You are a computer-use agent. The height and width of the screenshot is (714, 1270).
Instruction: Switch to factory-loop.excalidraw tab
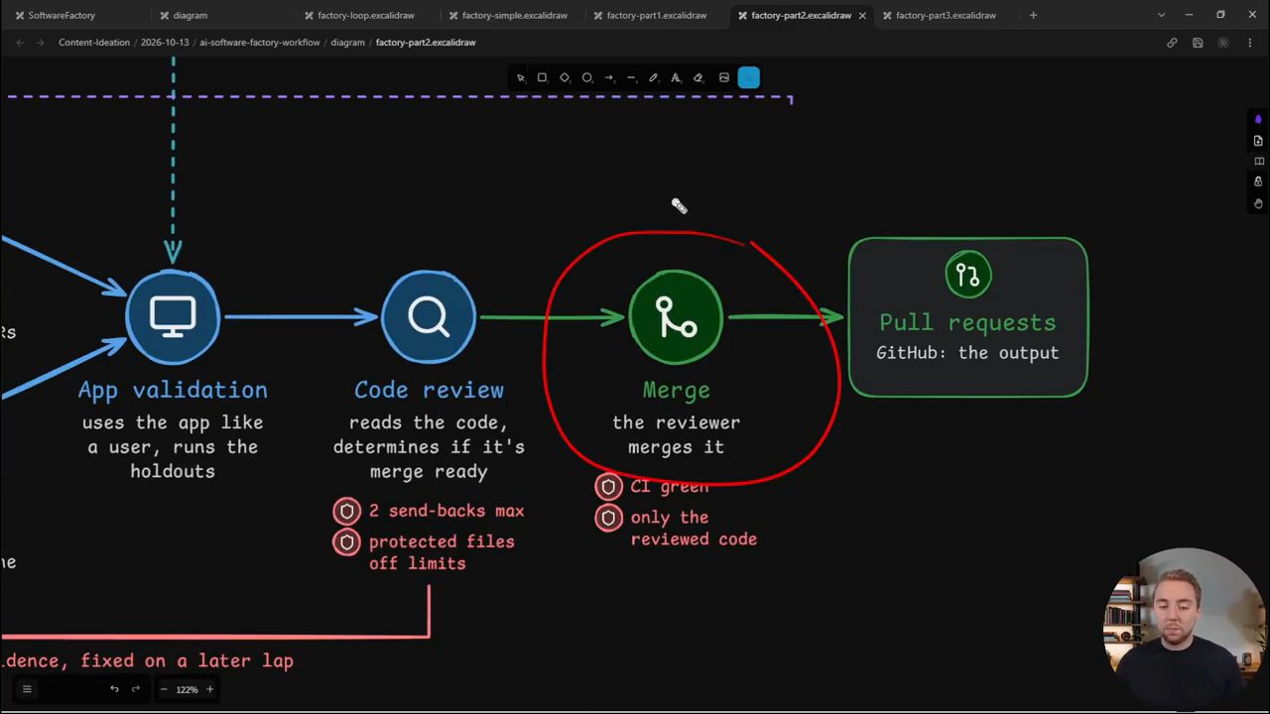[366, 15]
